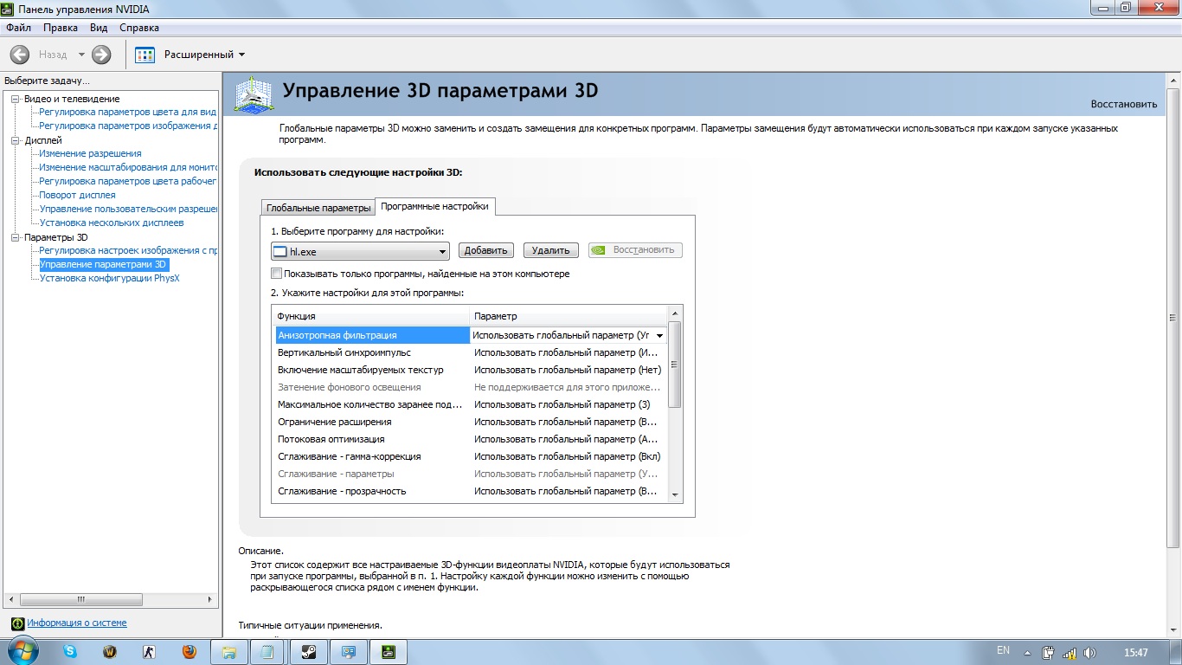The height and width of the screenshot is (665, 1182).
Task: Select the Программные настройки tab
Action: 435,206
